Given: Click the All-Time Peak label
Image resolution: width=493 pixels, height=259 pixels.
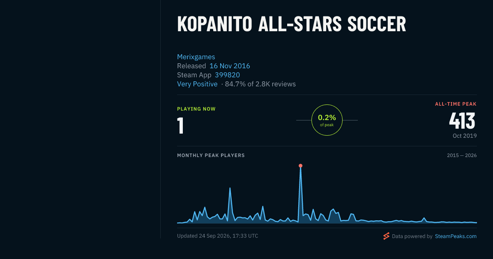Looking at the screenshot, I should click(x=456, y=104).
